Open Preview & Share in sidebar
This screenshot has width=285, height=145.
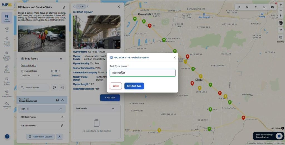tap(7, 81)
